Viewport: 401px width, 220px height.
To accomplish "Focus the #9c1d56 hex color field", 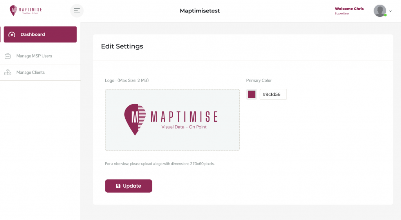I will coord(273,94).
